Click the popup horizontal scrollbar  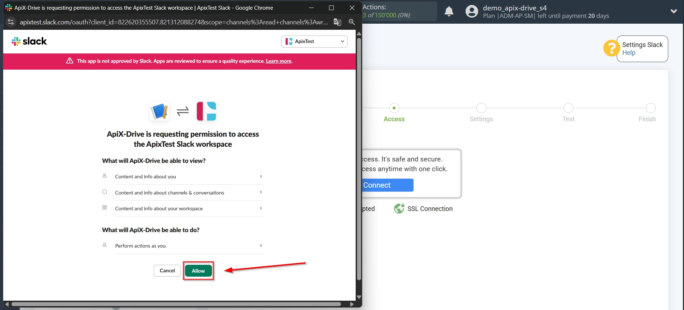[x=176, y=304]
